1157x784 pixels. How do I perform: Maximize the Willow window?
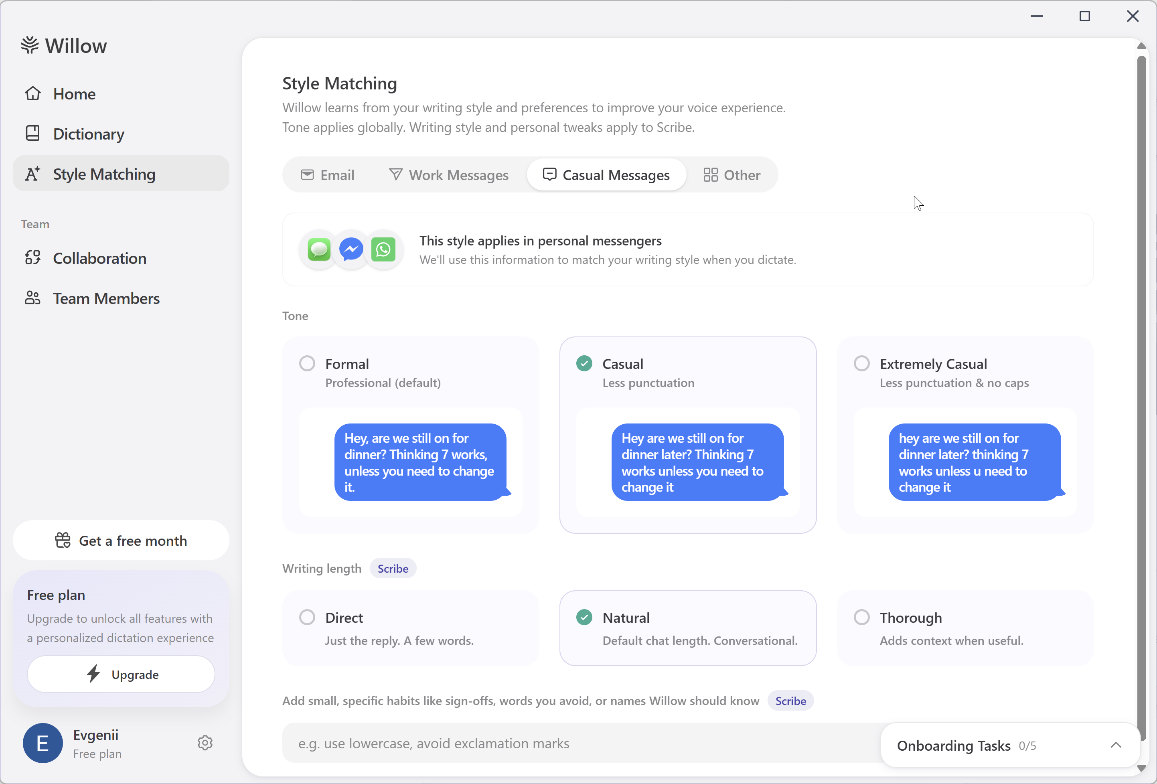pyautogui.click(x=1084, y=16)
